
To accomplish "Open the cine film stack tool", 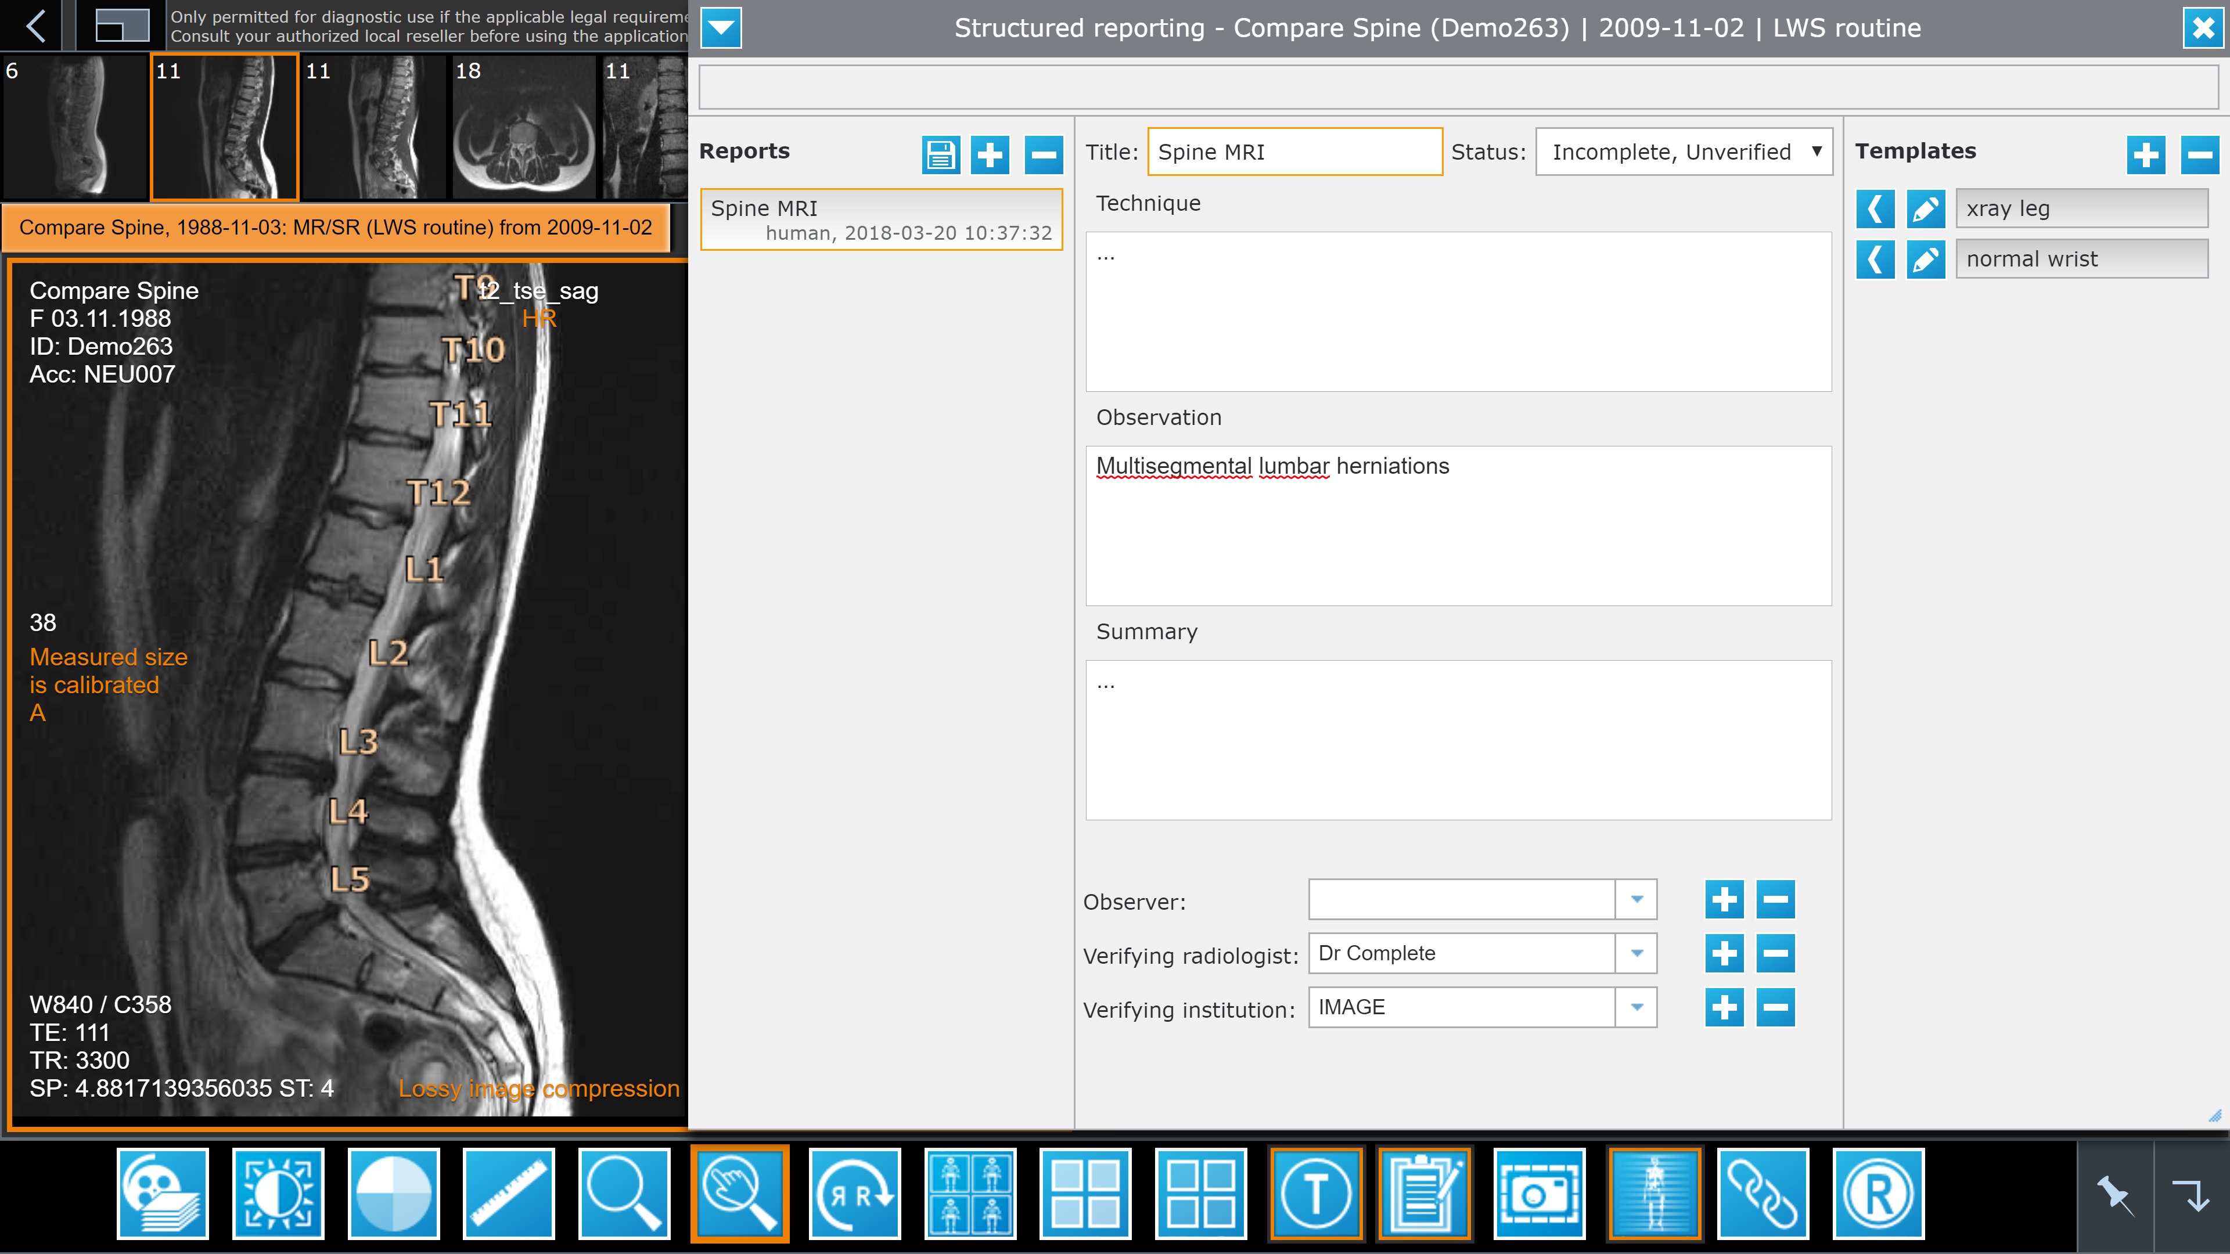I will pos(163,1194).
